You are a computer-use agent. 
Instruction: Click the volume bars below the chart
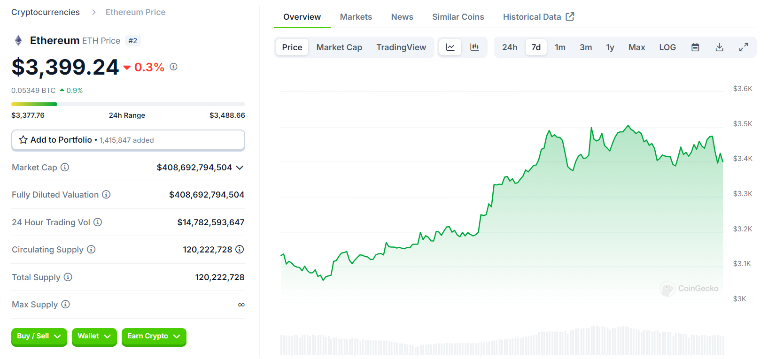(x=502, y=341)
